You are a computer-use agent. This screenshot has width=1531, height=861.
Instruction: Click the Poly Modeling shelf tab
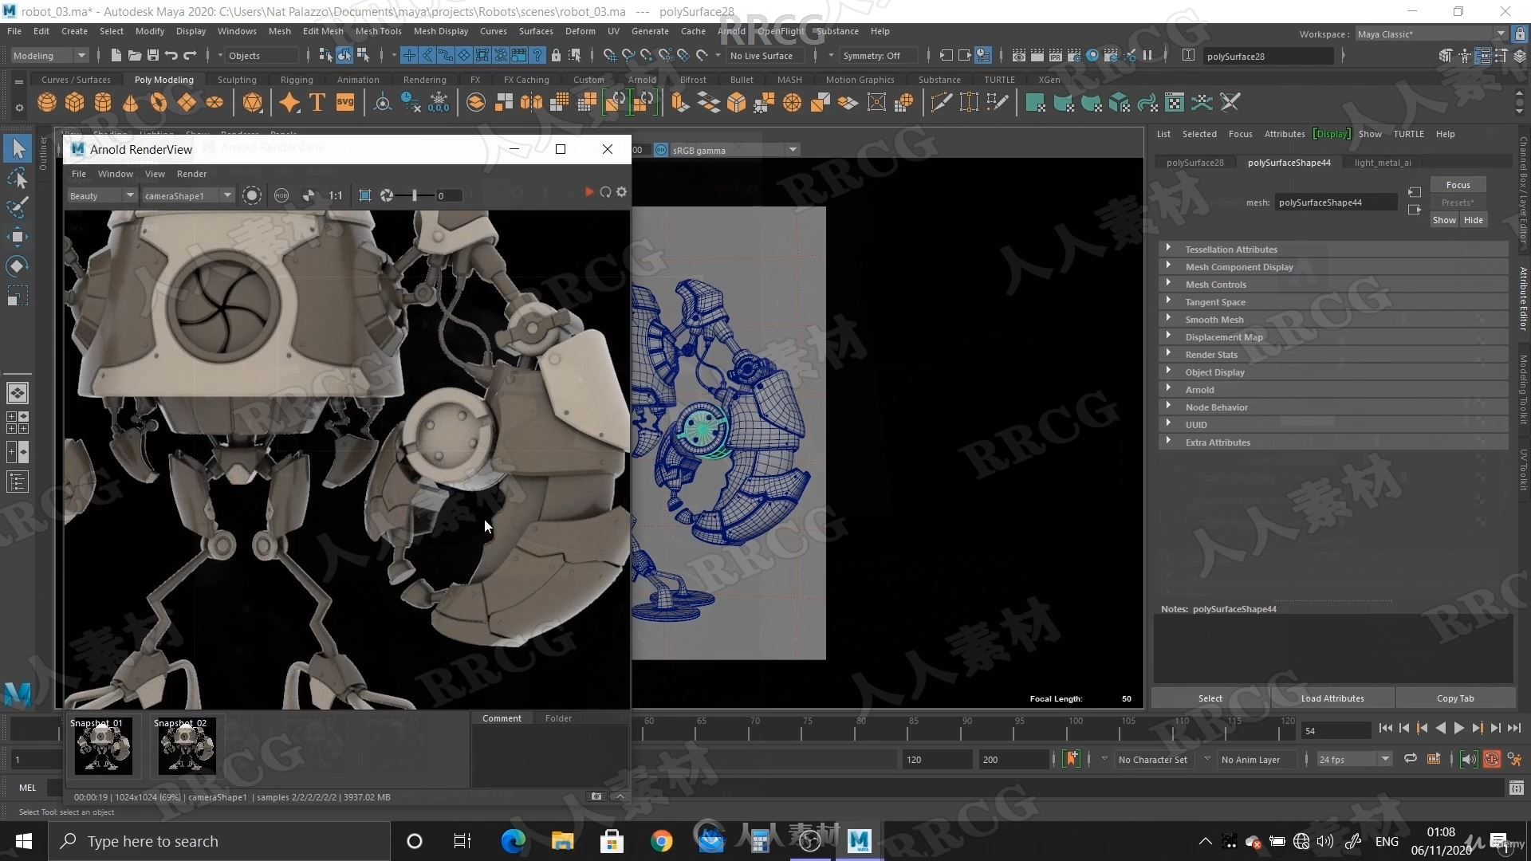(x=165, y=79)
